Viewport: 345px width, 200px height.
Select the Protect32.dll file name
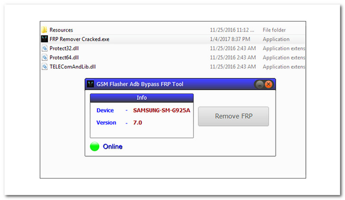tap(64, 48)
